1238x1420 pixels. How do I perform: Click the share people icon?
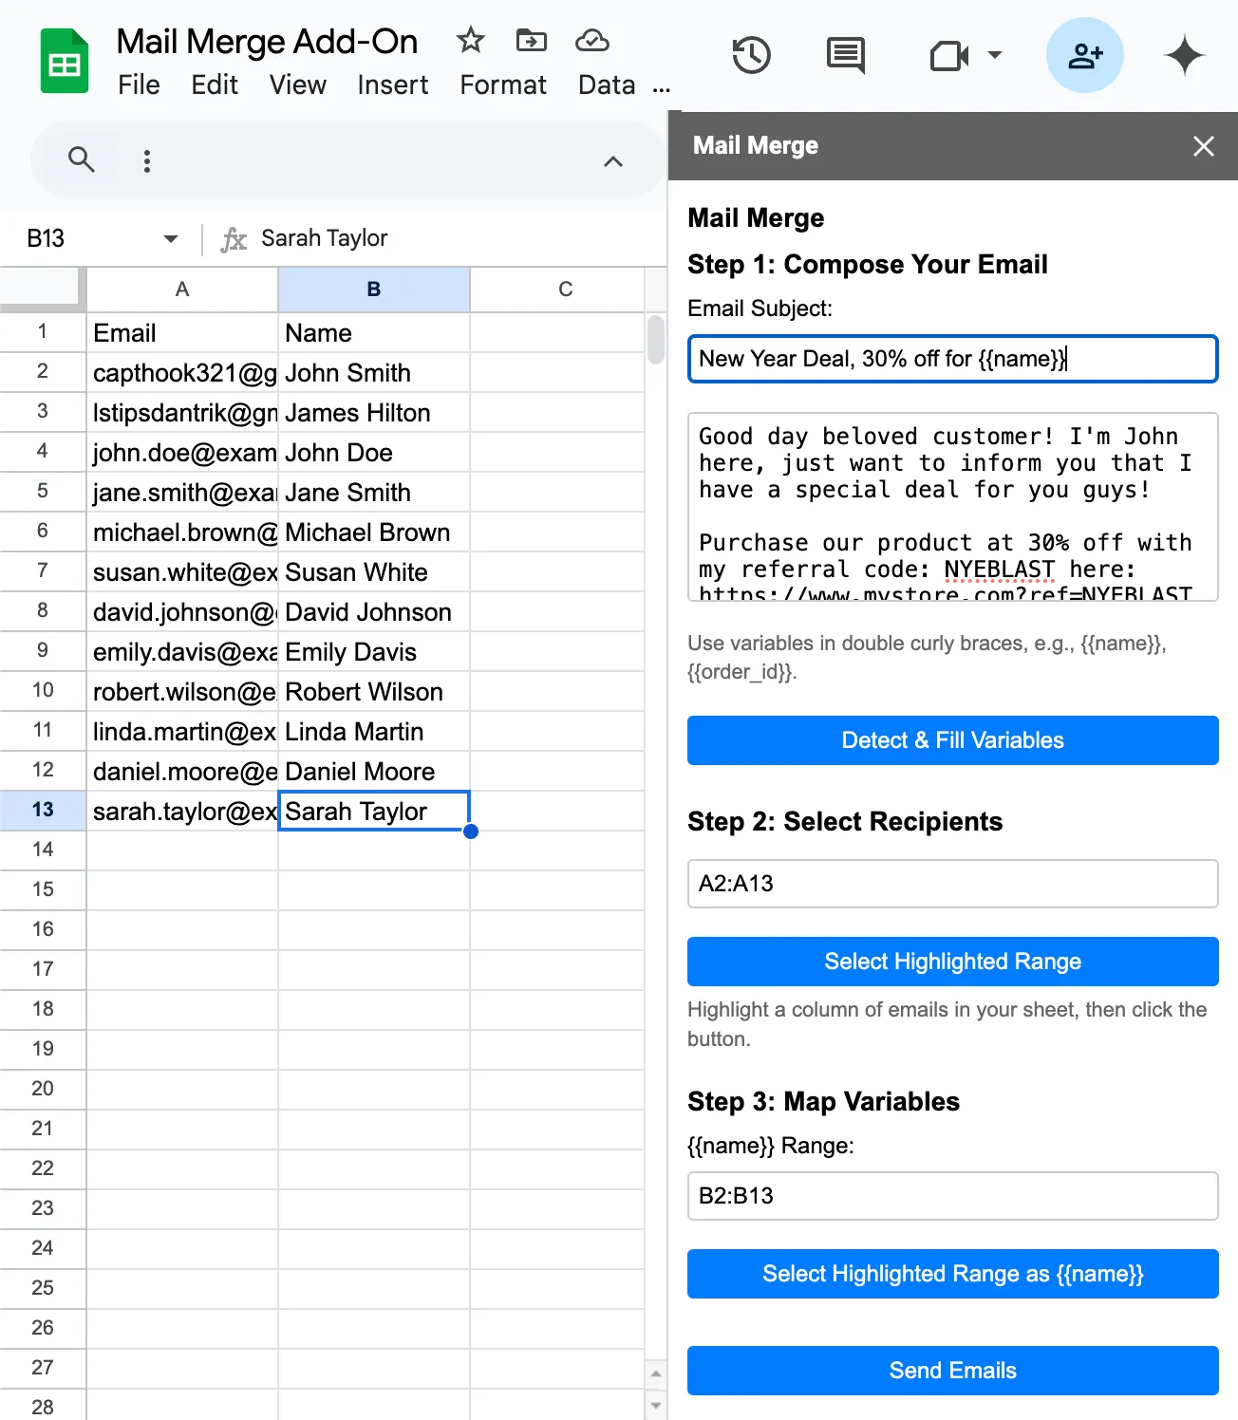[1084, 55]
